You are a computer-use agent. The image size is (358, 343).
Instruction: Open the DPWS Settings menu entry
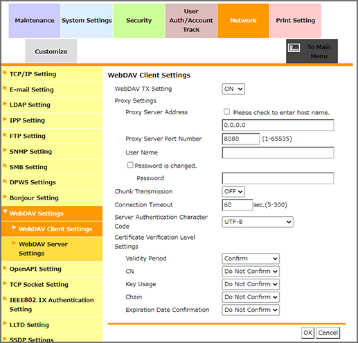tap(52, 182)
